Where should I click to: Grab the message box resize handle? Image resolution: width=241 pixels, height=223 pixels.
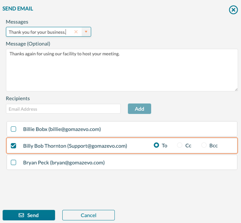click(x=236, y=90)
